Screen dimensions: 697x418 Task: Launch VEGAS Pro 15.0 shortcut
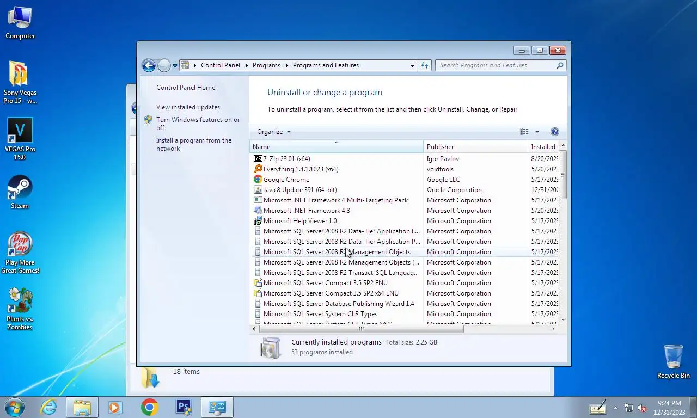point(20,139)
